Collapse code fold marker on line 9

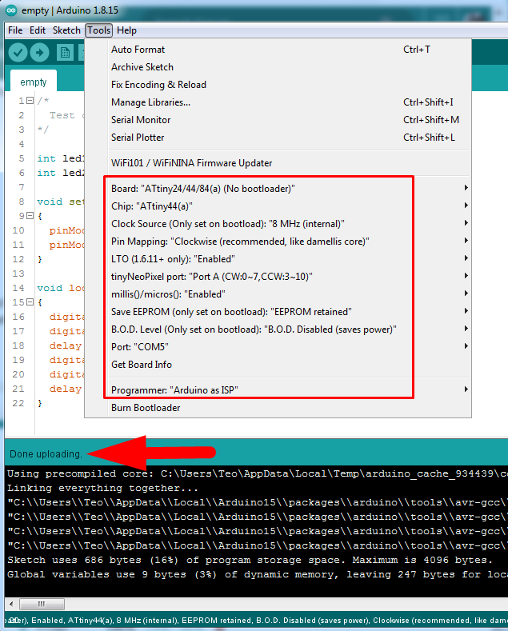pyautogui.click(x=30, y=216)
